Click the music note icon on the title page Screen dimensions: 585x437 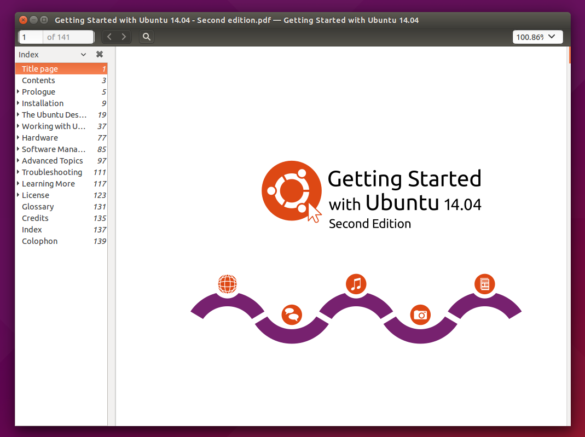pyautogui.click(x=356, y=283)
